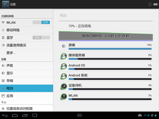Click the refresh icon at top right

click(x=150, y=4)
